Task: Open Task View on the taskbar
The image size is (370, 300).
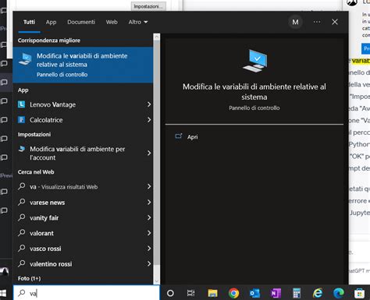Action: (x=190, y=293)
